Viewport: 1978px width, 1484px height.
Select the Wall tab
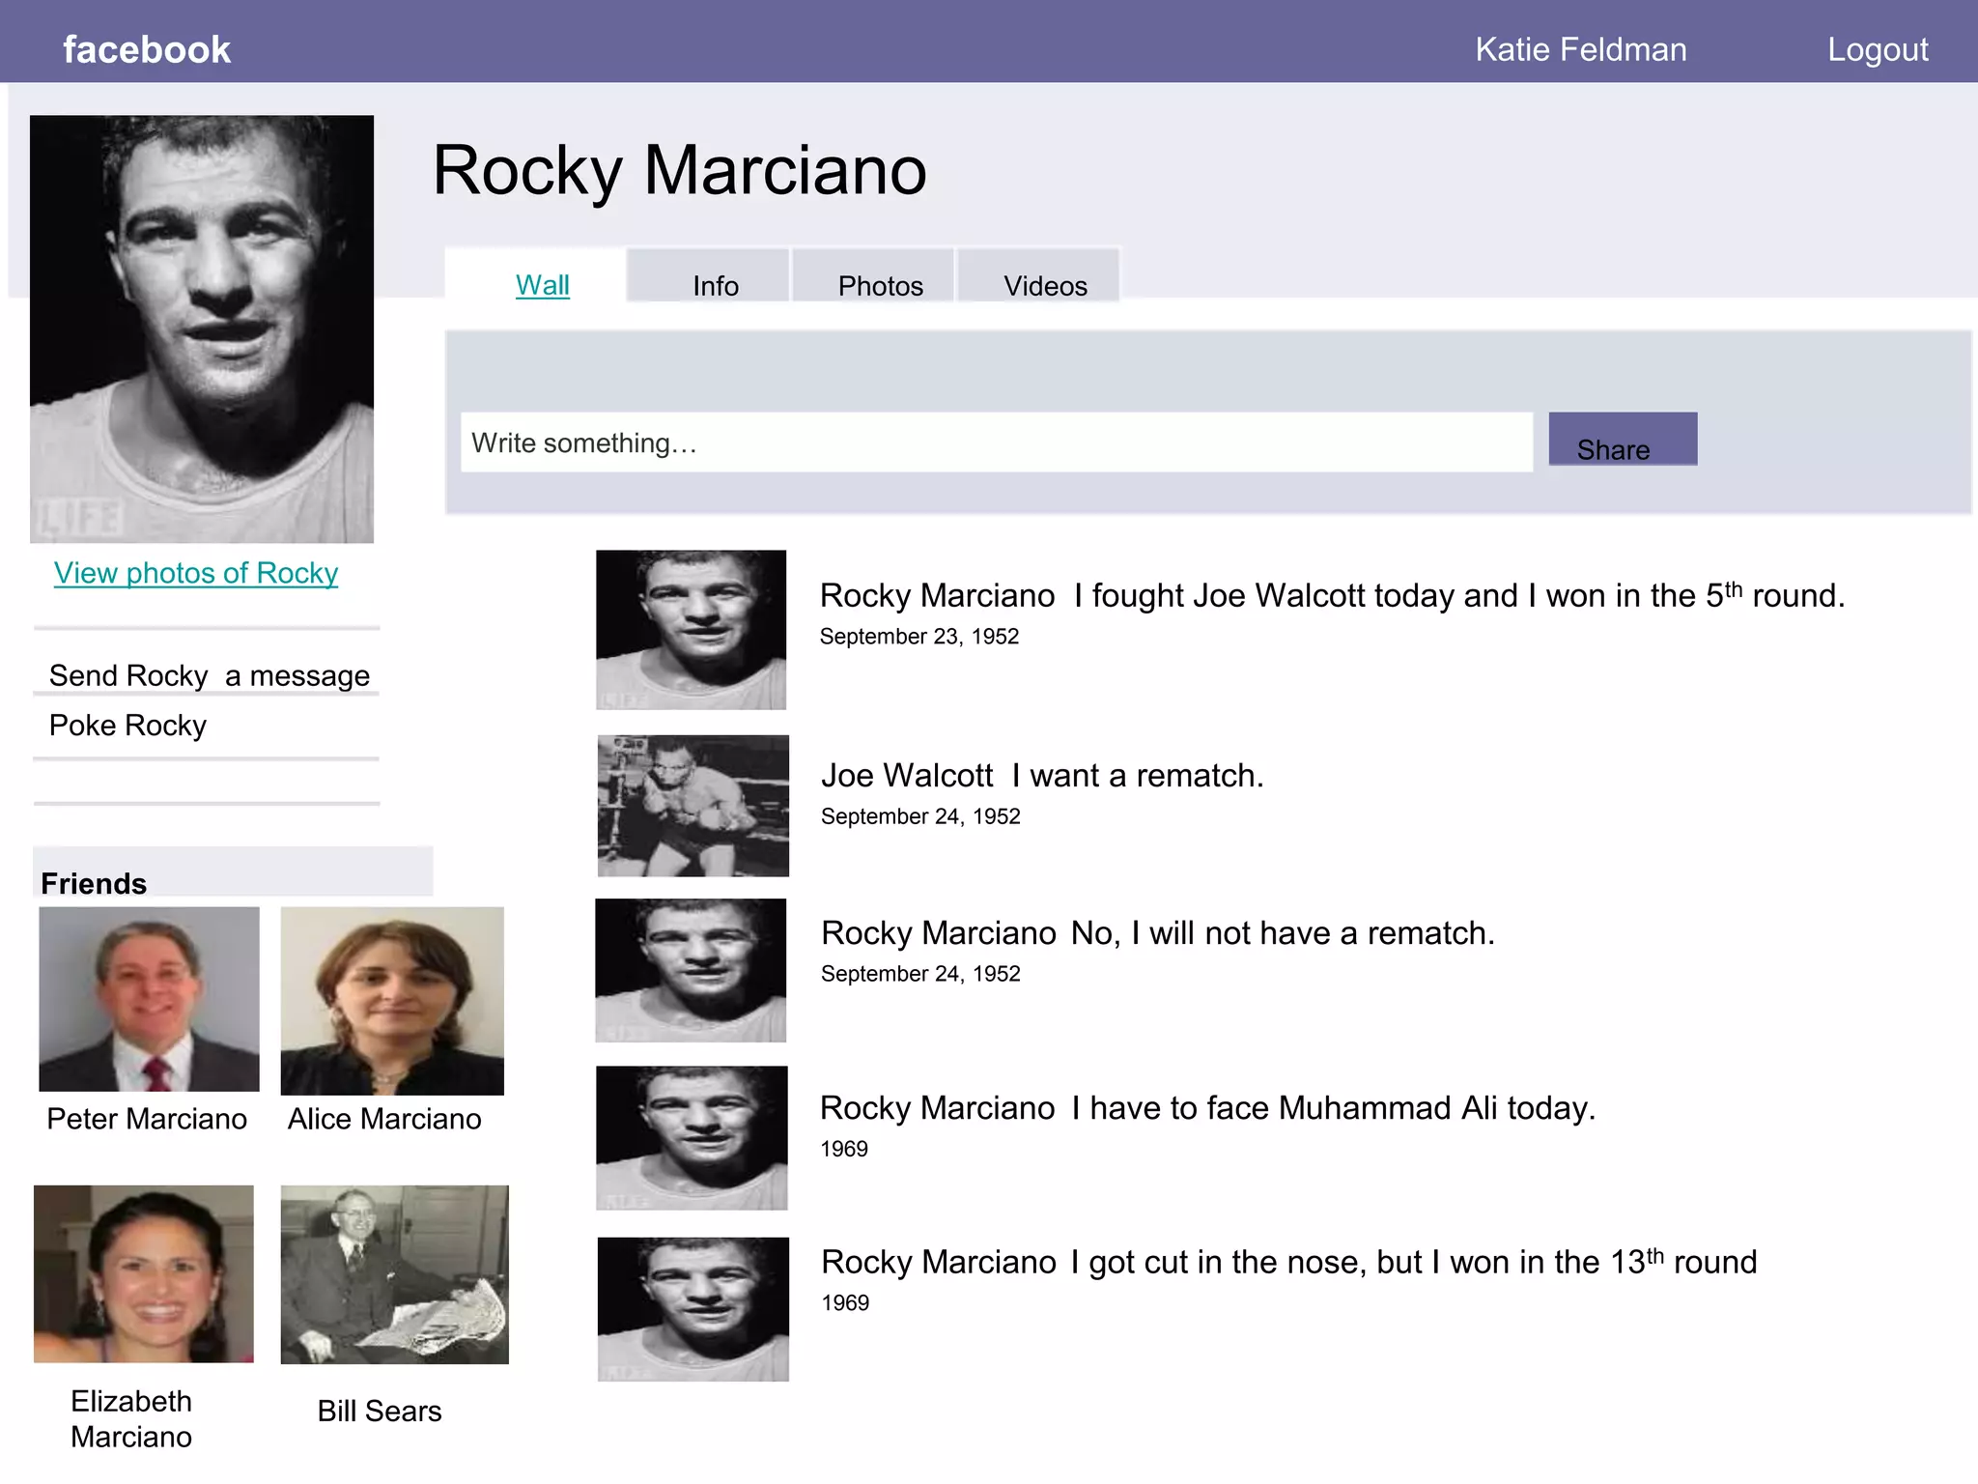coord(542,285)
